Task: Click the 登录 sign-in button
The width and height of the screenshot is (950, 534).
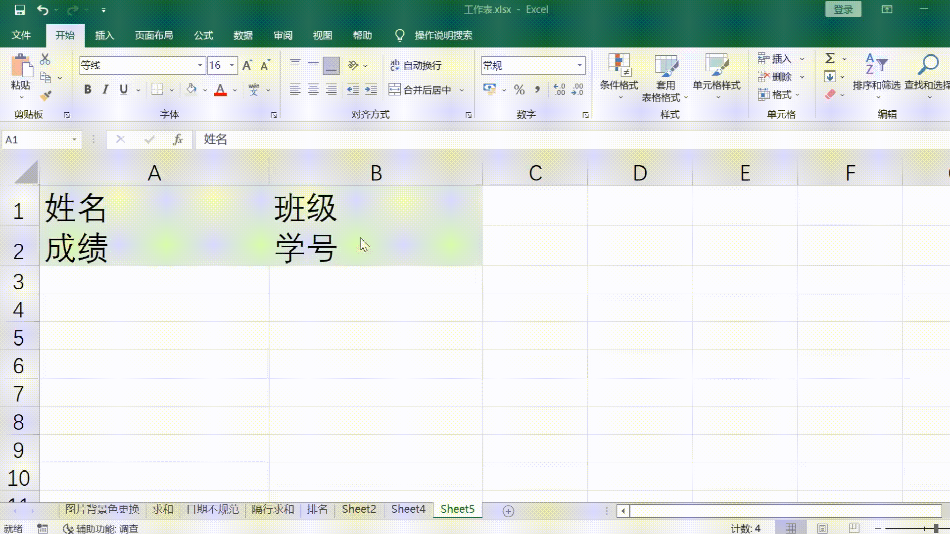Action: point(843,9)
